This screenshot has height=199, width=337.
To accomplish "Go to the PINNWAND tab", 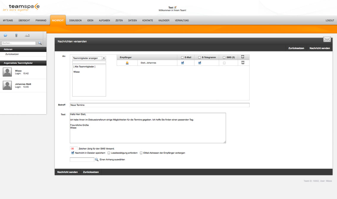I will point(41,20).
